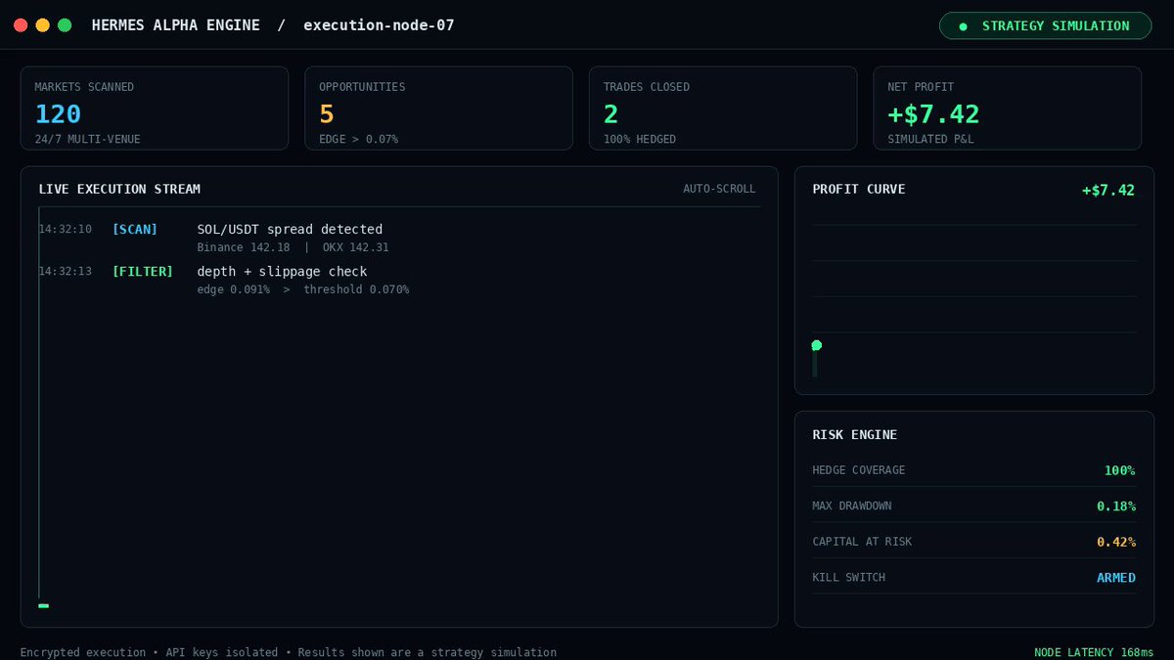Click "SOL/USDT spread detected" log entry
The image size is (1174, 660).
[290, 230]
